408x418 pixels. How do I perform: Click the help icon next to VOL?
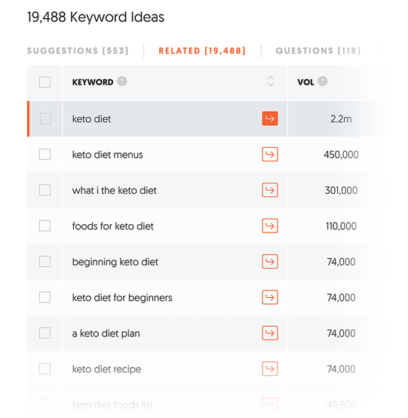coord(323,81)
